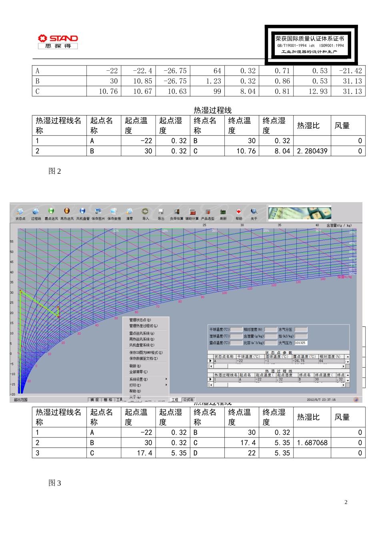Toggle the 捕捉 status bar button
This screenshot has width=380, height=537.
[94, 400]
